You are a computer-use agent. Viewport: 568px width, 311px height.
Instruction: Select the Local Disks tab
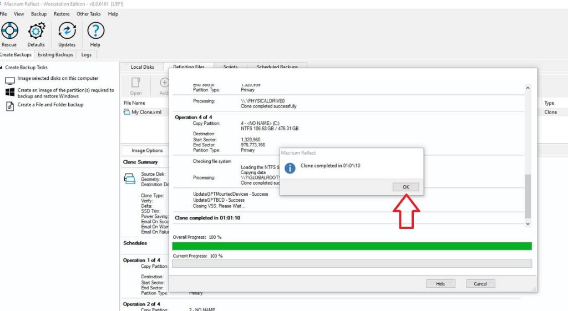coord(143,67)
